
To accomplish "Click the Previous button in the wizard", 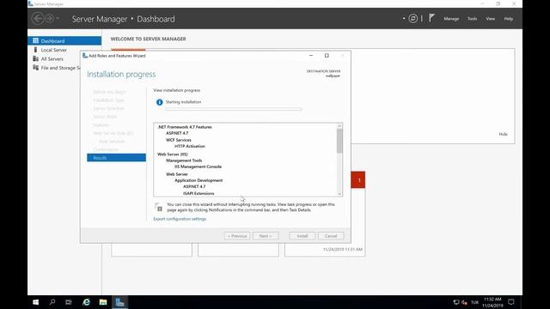I will click(x=237, y=236).
